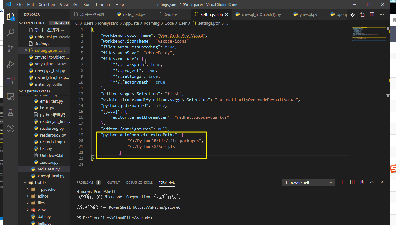Select install.py in Open Editors
The width and height of the screenshot is (396, 225).
click(x=44, y=84)
